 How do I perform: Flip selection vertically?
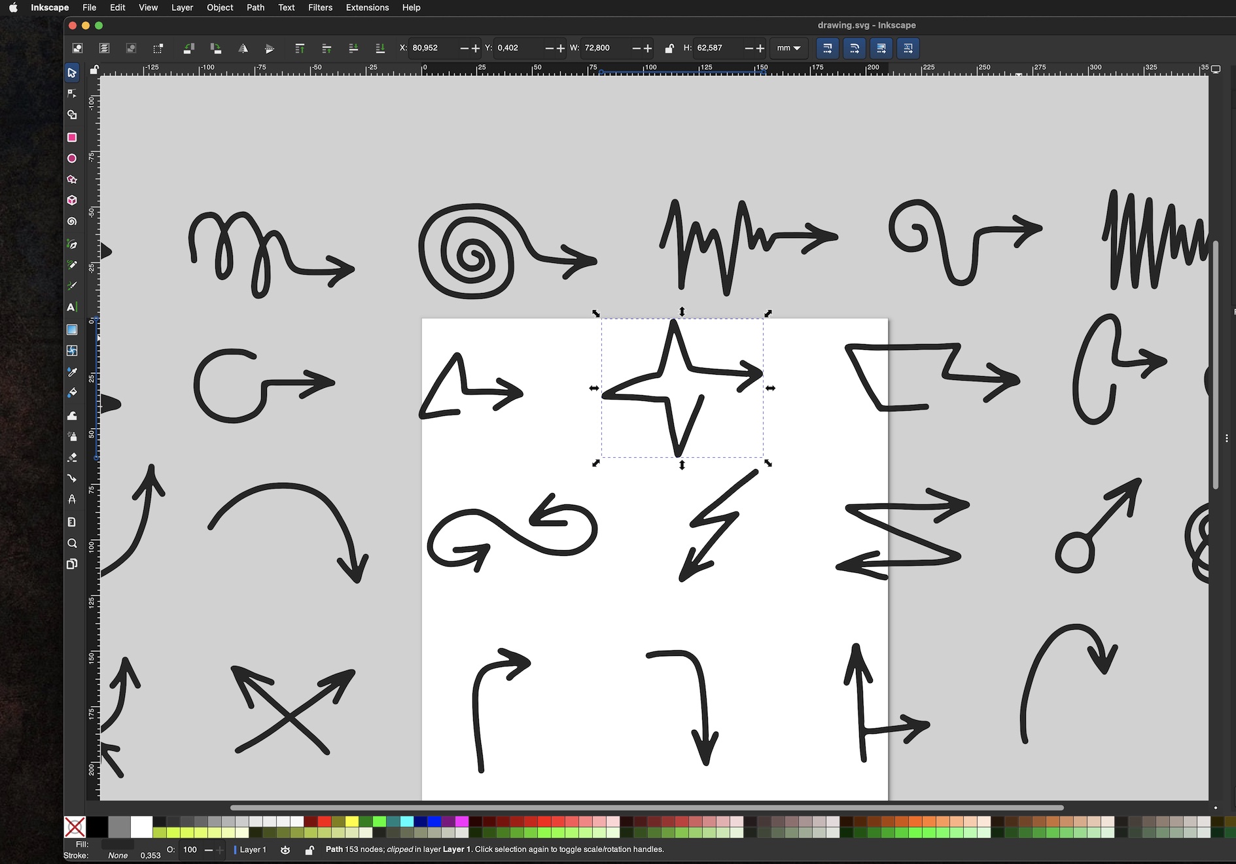click(x=270, y=48)
